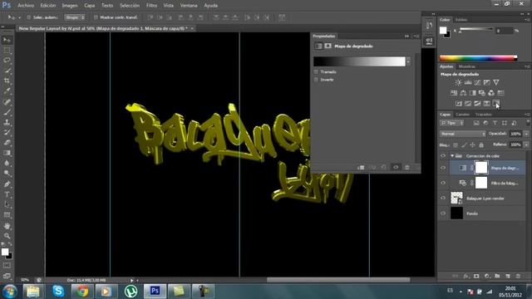Add a Levels adjustment from Ajustes panel

[x=468, y=82]
